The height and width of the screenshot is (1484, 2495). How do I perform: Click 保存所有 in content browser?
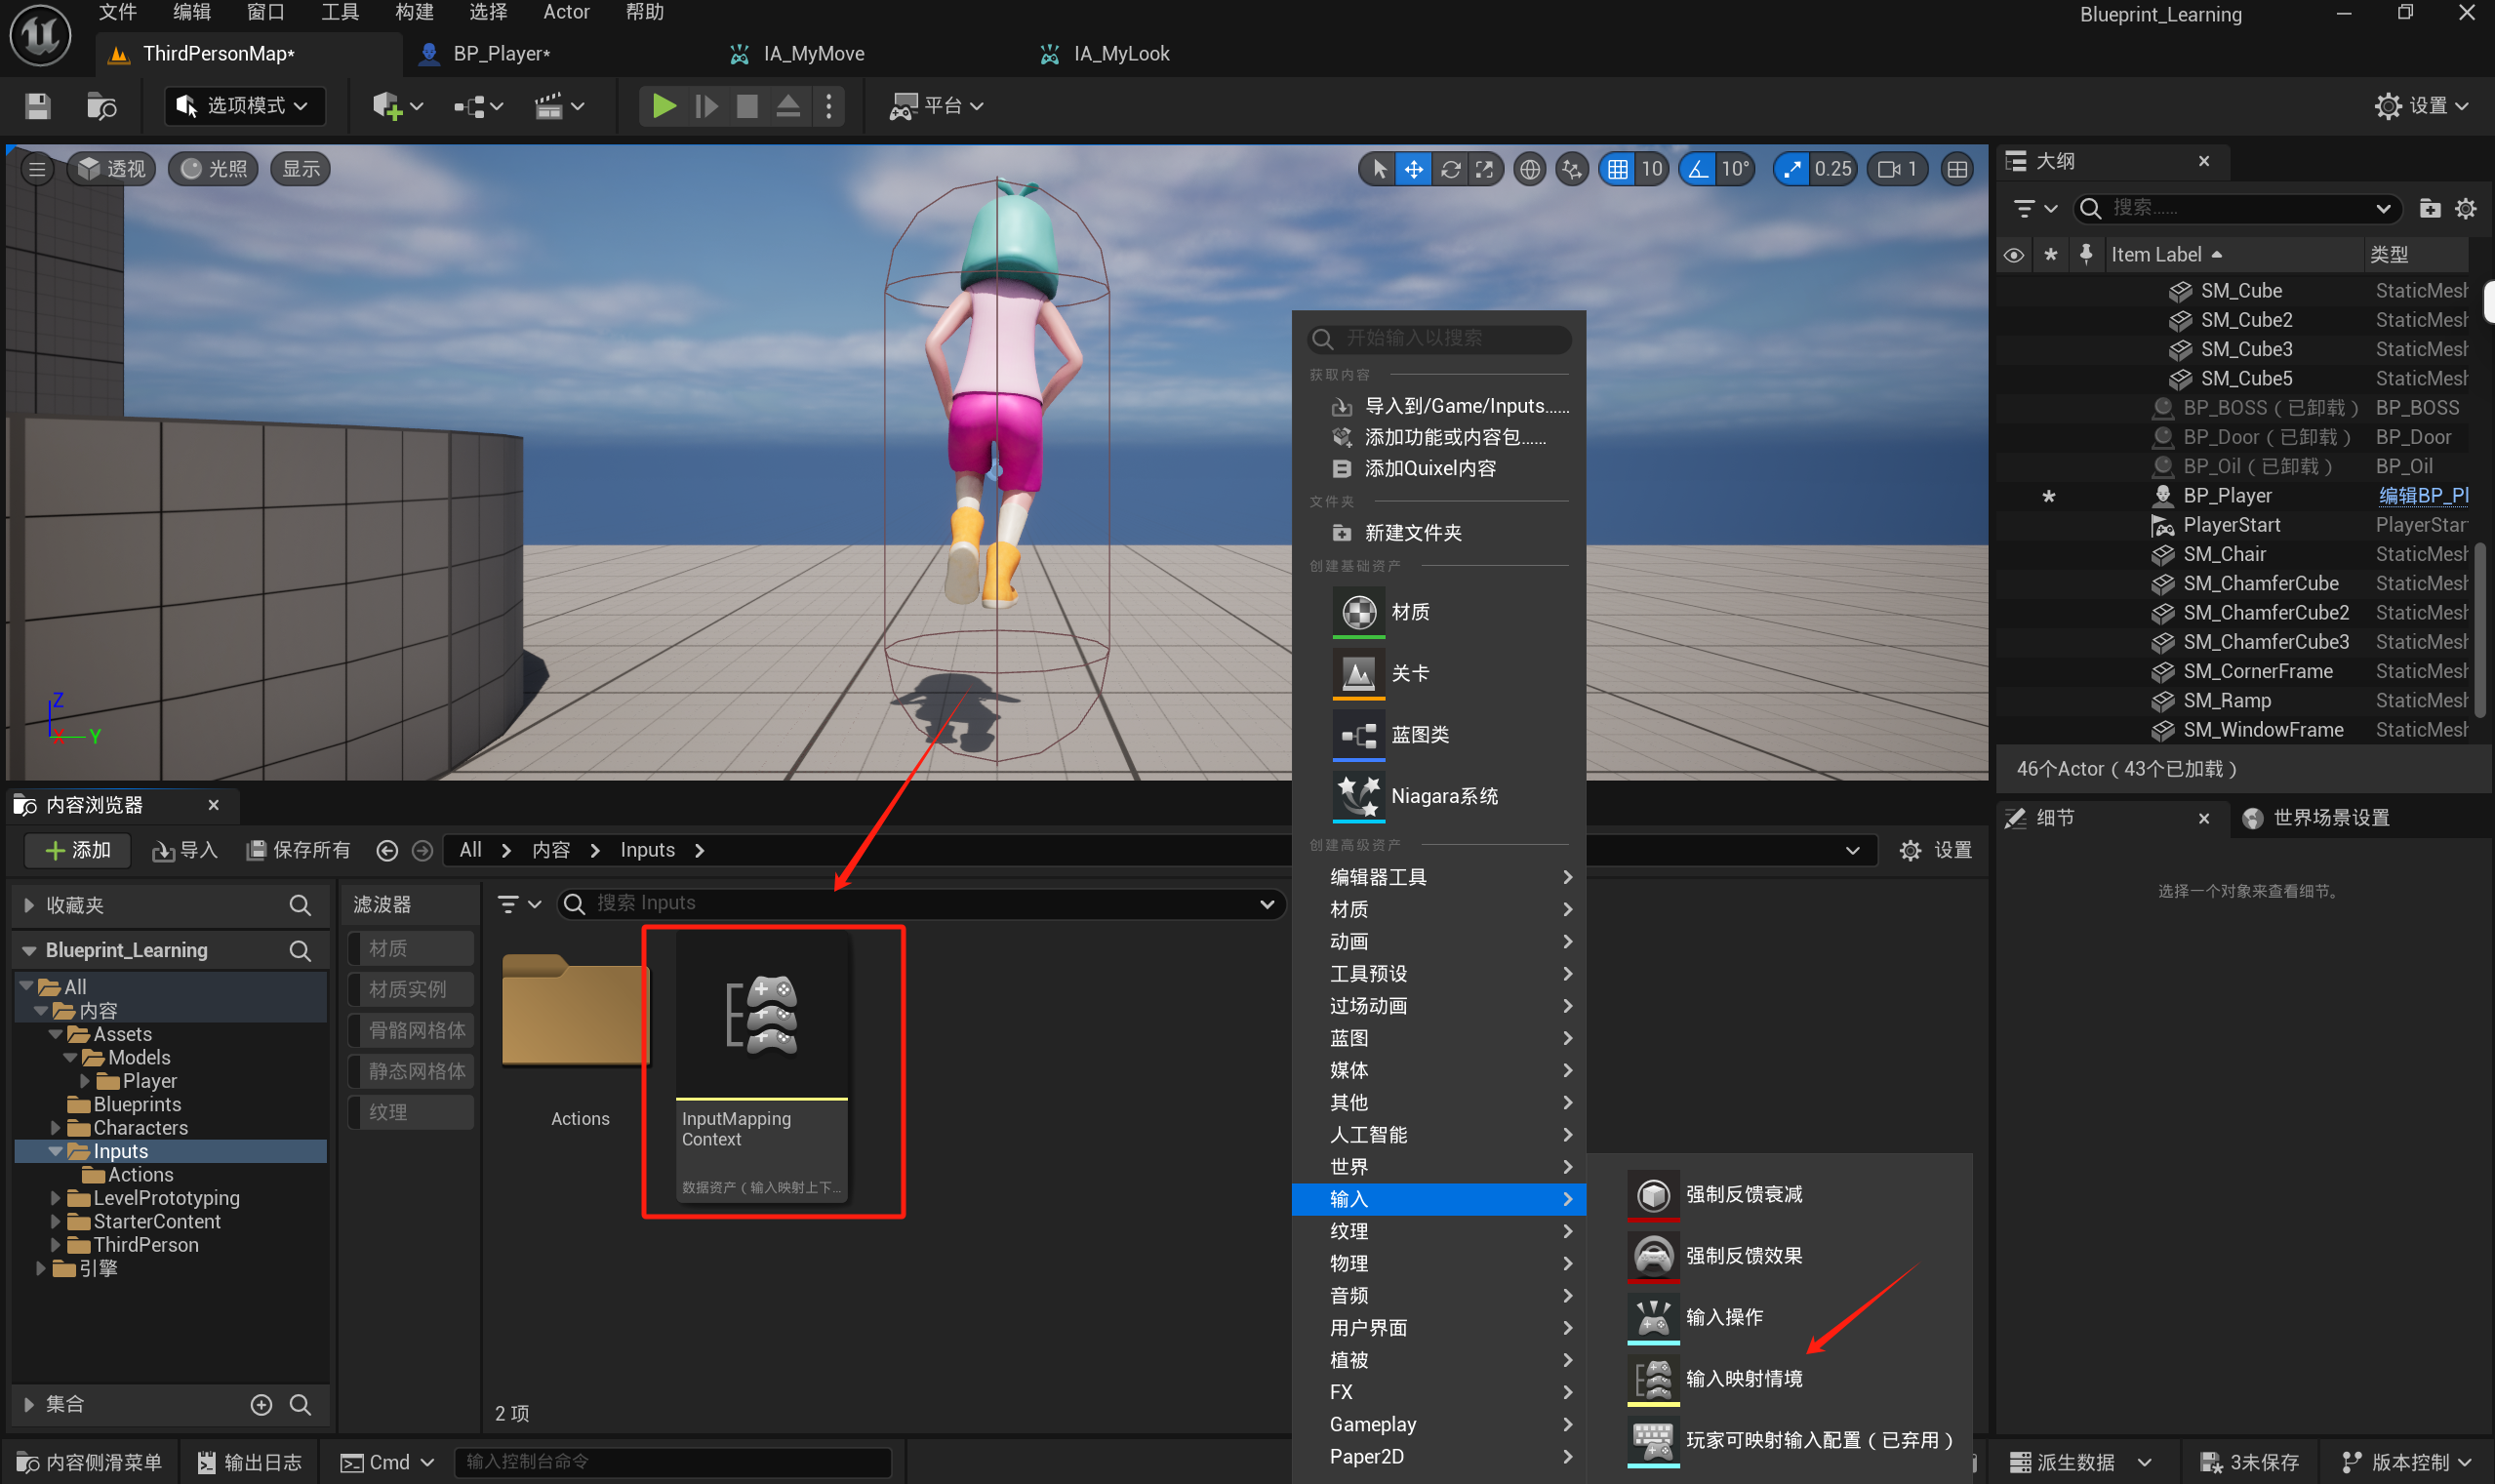click(x=299, y=850)
